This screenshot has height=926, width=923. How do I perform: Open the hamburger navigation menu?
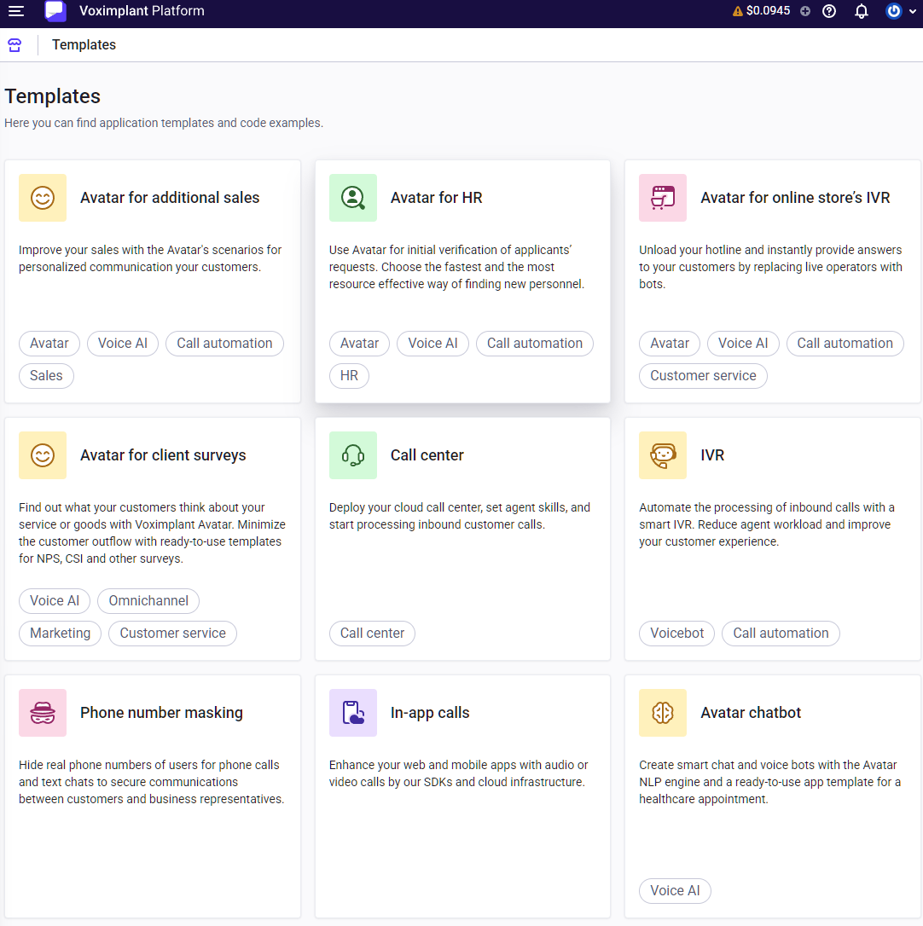pyautogui.click(x=16, y=11)
